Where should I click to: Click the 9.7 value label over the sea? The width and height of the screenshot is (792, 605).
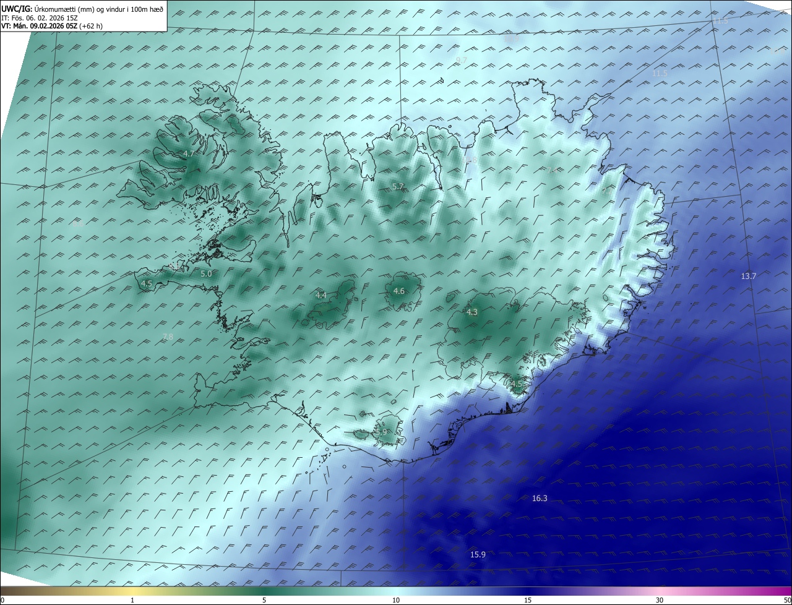point(461,60)
